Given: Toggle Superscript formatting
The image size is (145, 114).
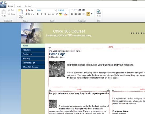Looking at the screenshot, I should (57, 14).
